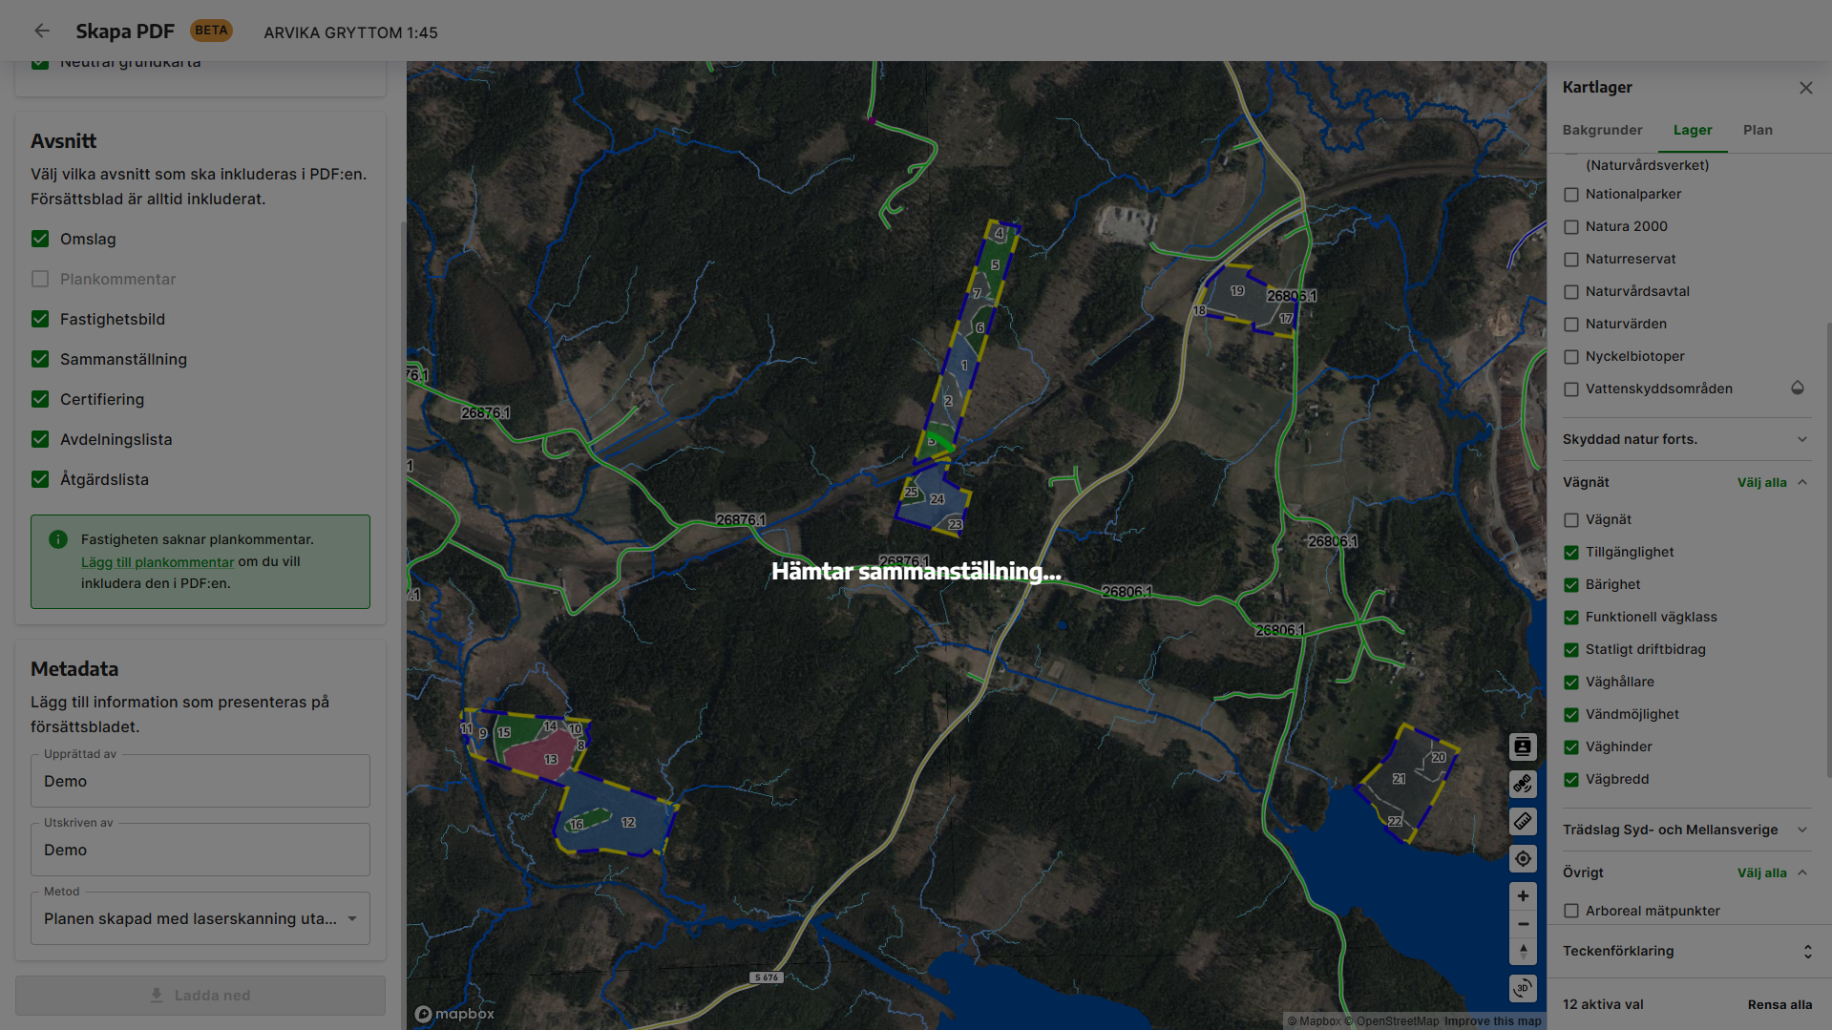Viewport: 1832px width, 1030px height.
Task: Uncheck the Avdelningslista section
Action: click(x=40, y=439)
